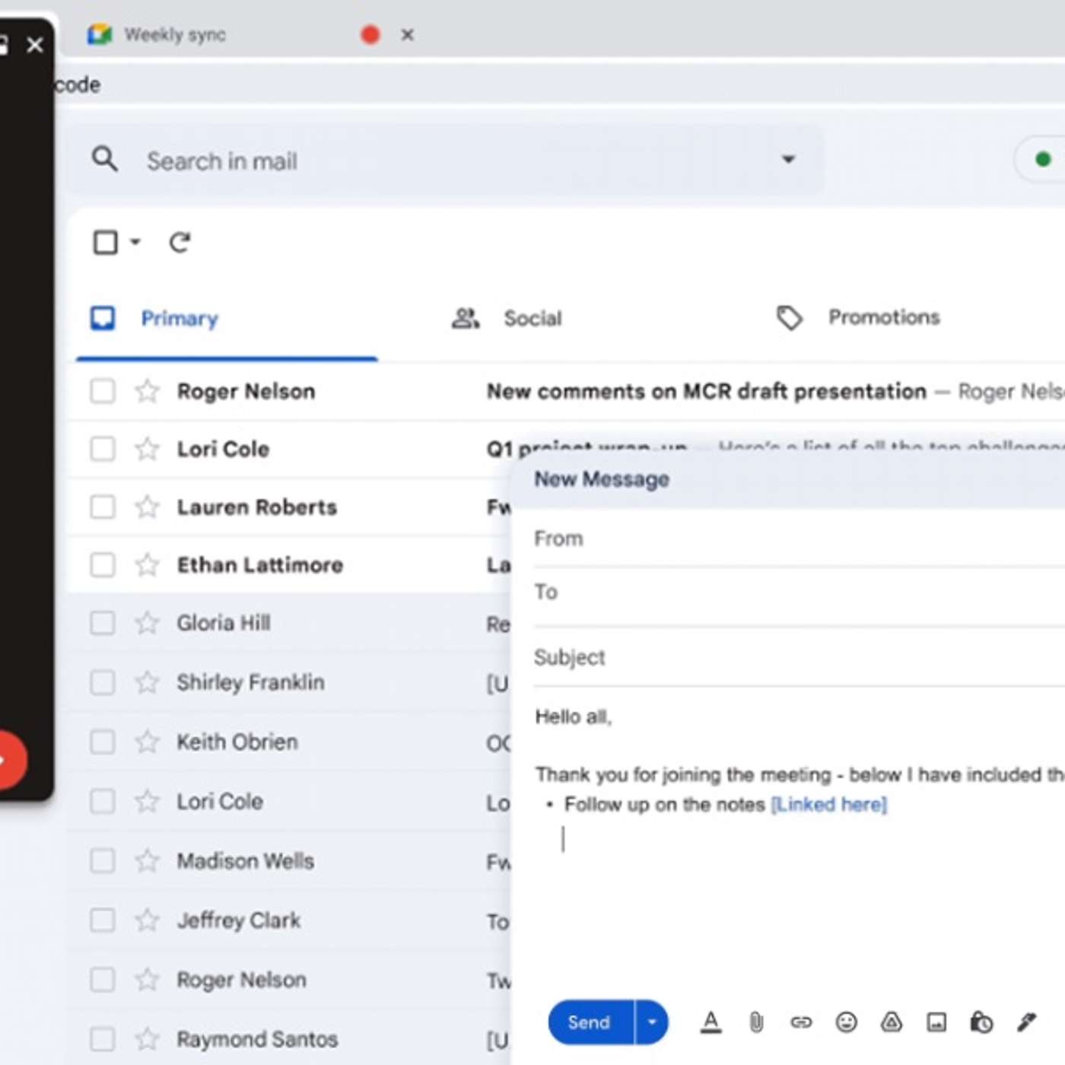Star Lori Cole's Q1 project wrap-up email
This screenshot has width=1065, height=1065.
pyautogui.click(x=145, y=449)
